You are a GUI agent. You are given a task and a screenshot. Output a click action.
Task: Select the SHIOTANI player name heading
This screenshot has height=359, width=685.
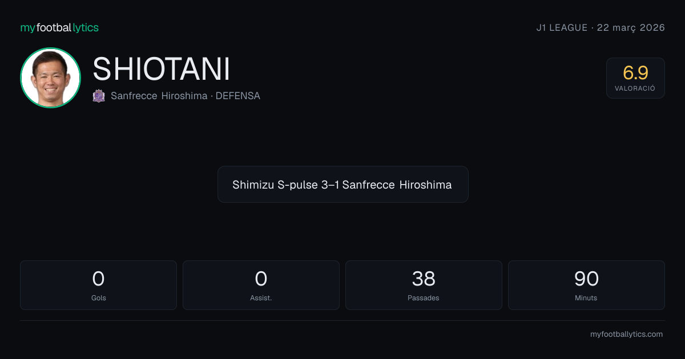click(162, 70)
